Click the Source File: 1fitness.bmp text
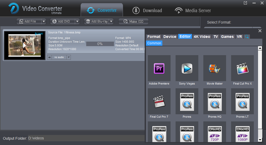The width and height of the screenshot is (266, 145). coord(64,32)
